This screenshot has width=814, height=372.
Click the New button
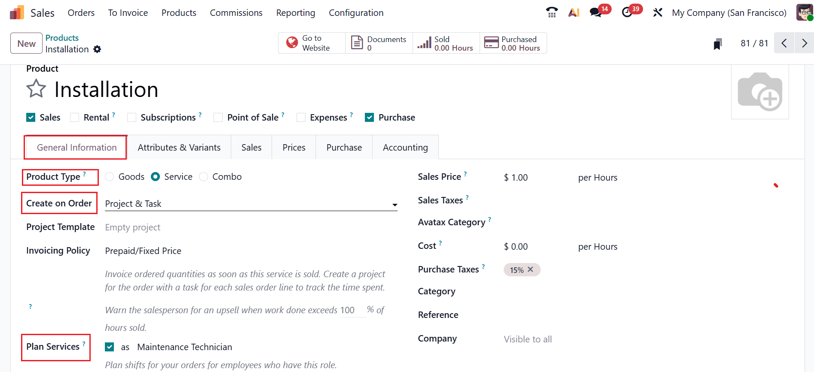[x=27, y=43]
